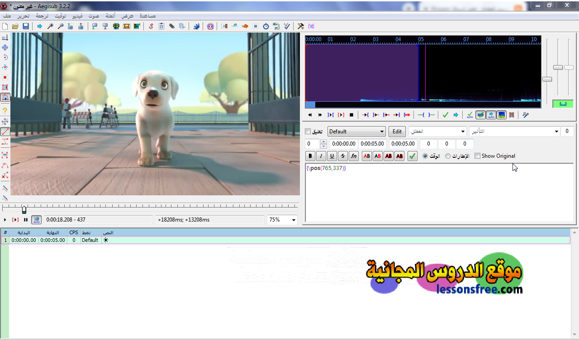Open the Translation Assistant anime face icon

coord(210,26)
